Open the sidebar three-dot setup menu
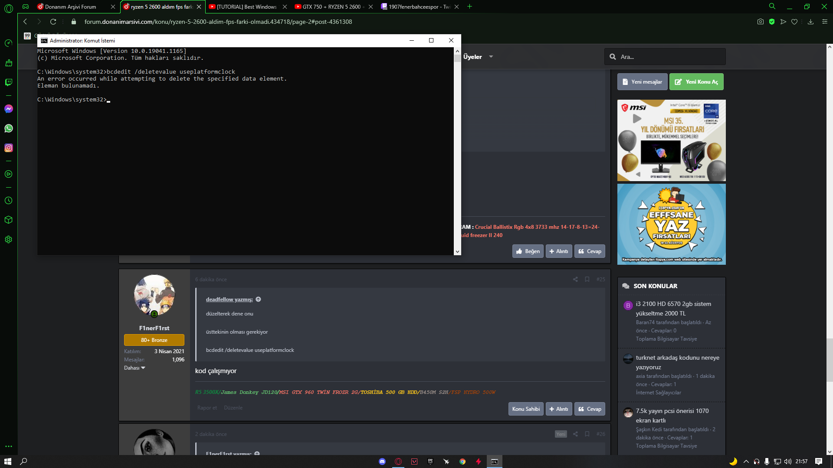 (8, 446)
